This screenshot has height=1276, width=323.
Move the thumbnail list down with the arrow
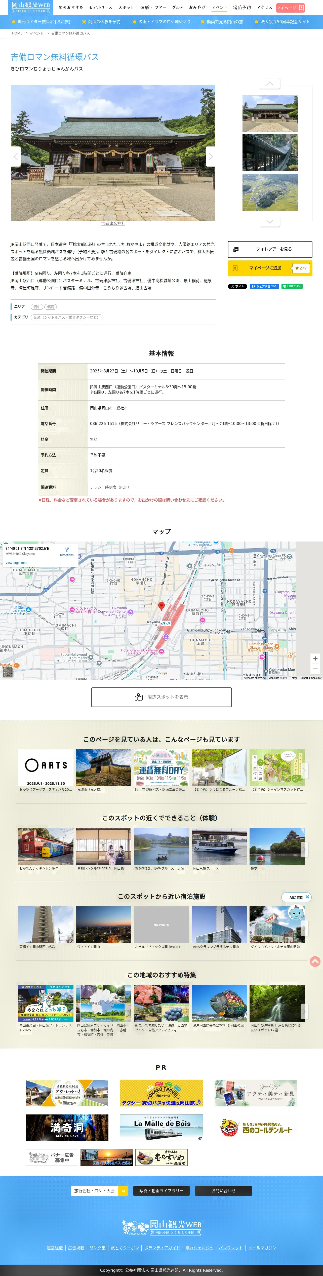coord(269,221)
